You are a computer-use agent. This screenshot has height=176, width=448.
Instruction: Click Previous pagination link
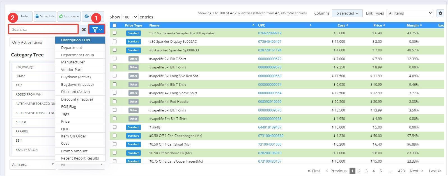336,171
